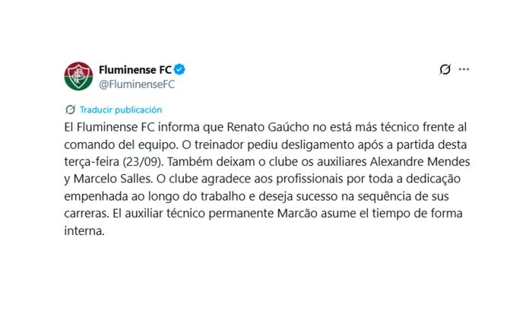Viewport: 529px width, 311px height.
Task: Click the word terça-feira in the post
Action: [x=92, y=162]
